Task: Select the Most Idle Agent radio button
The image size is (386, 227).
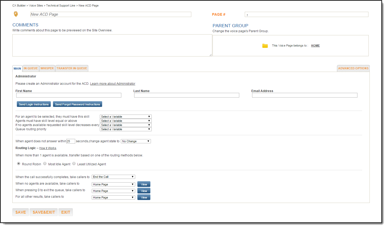Action: (x=45, y=164)
